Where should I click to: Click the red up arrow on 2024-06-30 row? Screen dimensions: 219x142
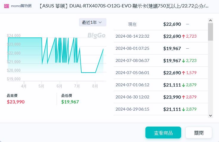click(184, 97)
